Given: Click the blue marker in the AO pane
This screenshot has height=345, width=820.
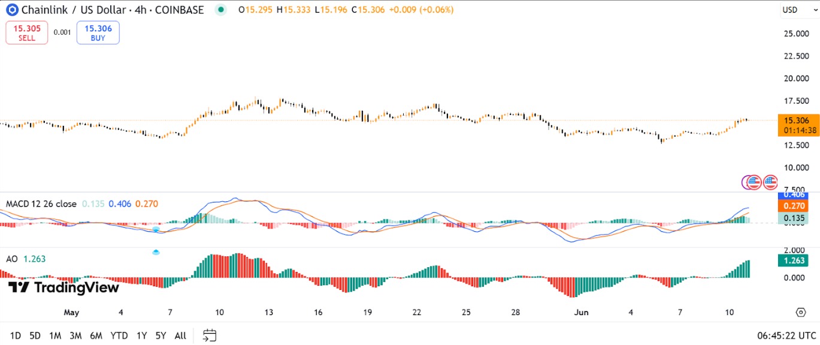Looking at the screenshot, I should click(156, 252).
